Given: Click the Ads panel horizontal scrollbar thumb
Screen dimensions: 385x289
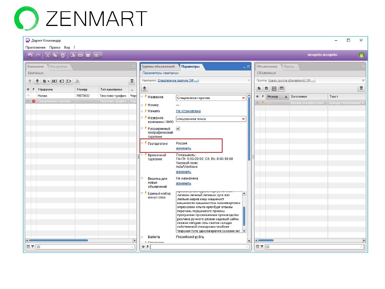Looking at the screenshot, I should click(x=266, y=240).
